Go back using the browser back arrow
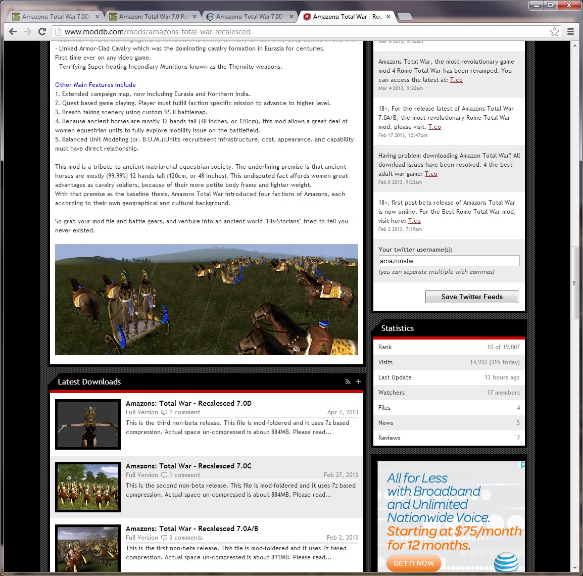583x576 pixels. click(13, 32)
